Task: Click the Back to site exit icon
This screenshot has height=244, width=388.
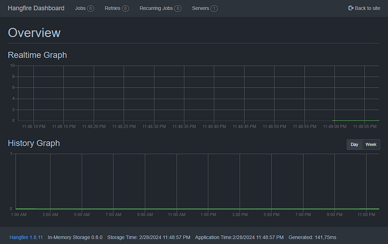Action: [x=351, y=8]
